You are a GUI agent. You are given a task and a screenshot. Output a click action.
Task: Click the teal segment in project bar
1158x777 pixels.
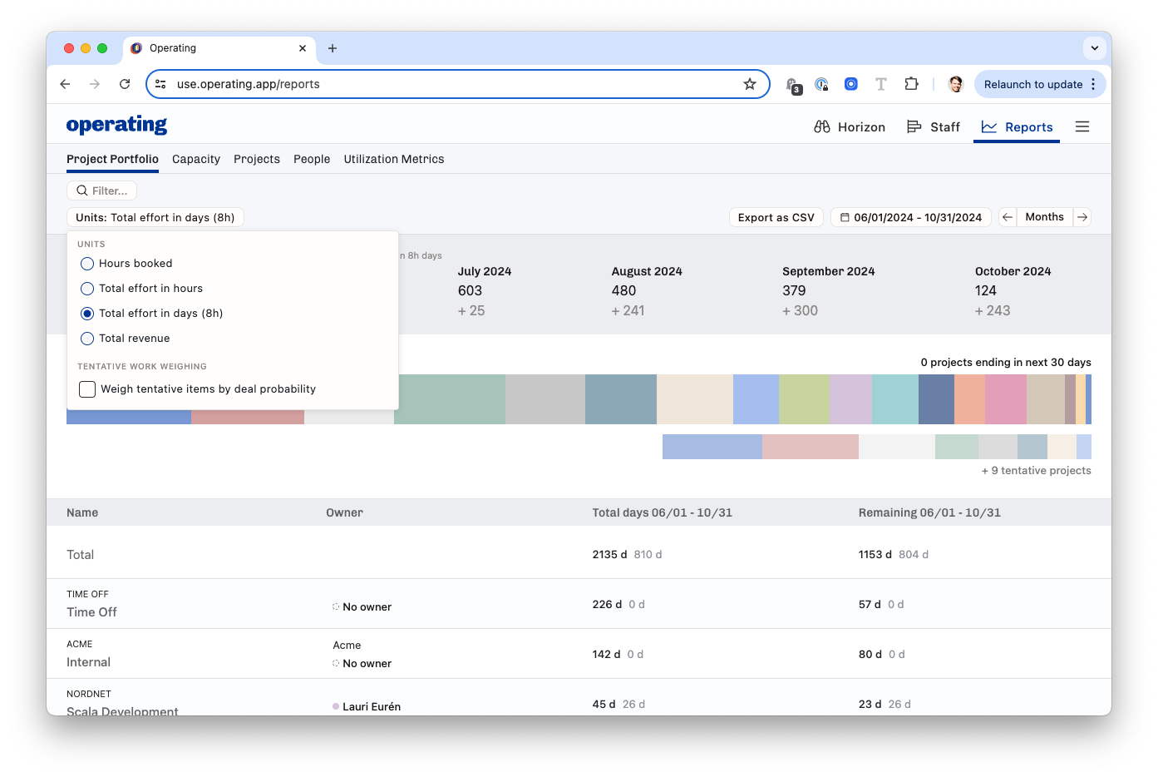tap(894, 399)
